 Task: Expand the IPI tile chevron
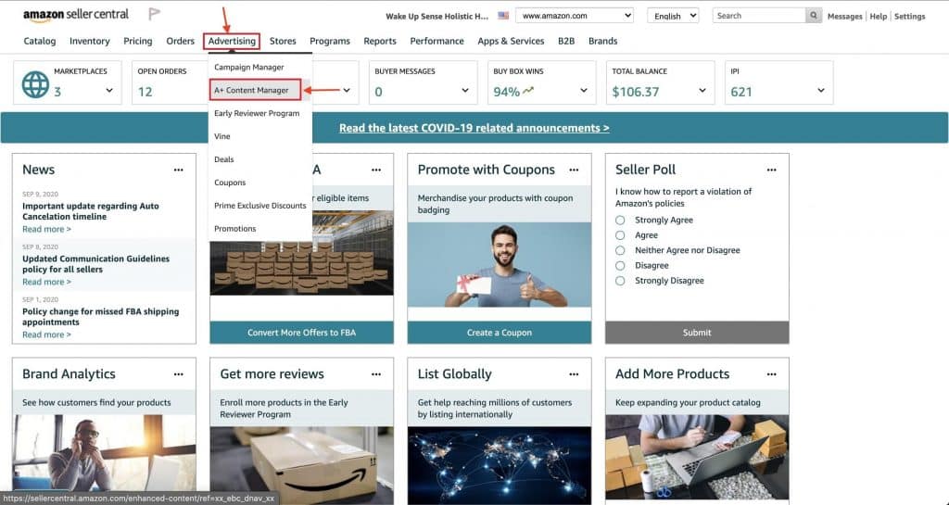coord(821,91)
